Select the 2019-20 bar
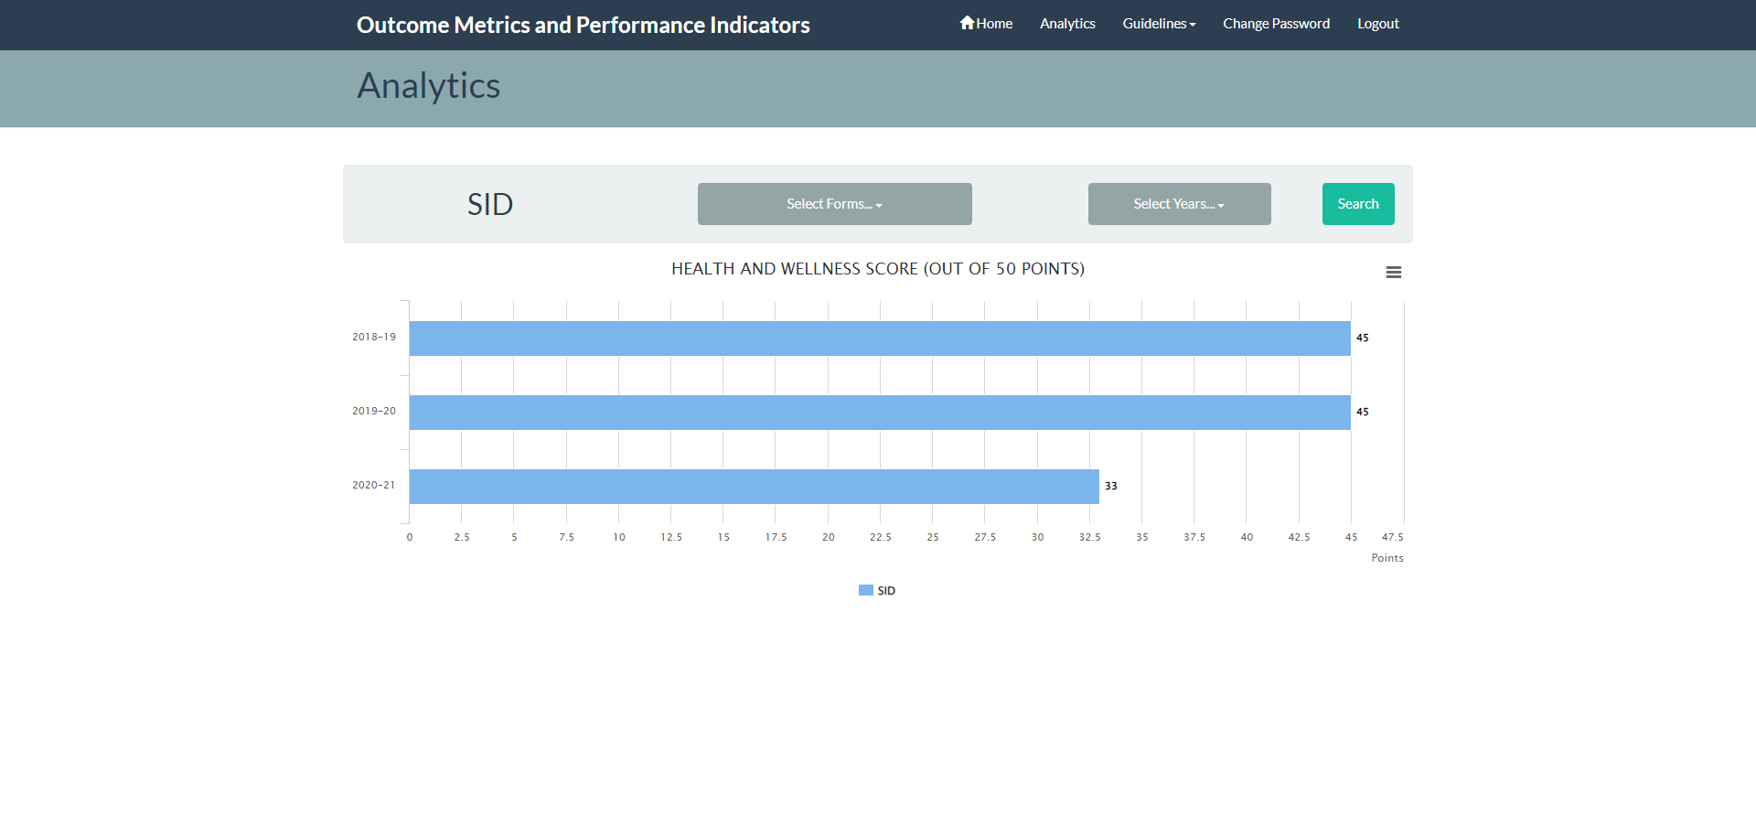 (880, 413)
